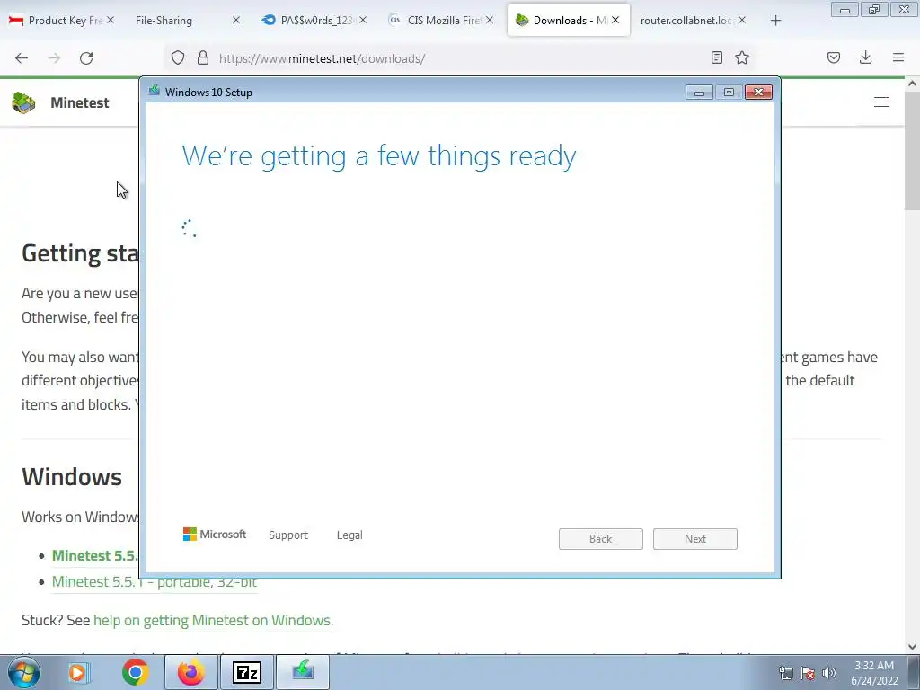Viewport: 920px width, 690px height.
Task: Open the Firefox downloads arrow panel
Action: (x=865, y=57)
